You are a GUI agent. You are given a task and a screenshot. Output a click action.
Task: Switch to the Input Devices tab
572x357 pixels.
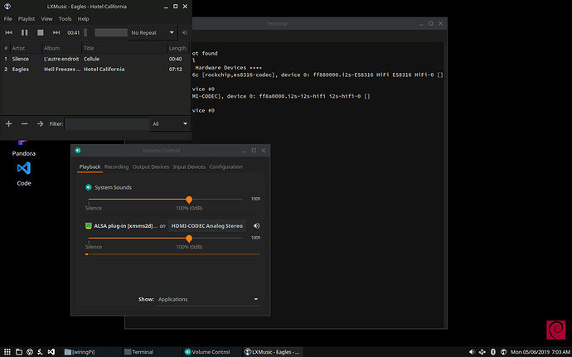coord(189,166)
